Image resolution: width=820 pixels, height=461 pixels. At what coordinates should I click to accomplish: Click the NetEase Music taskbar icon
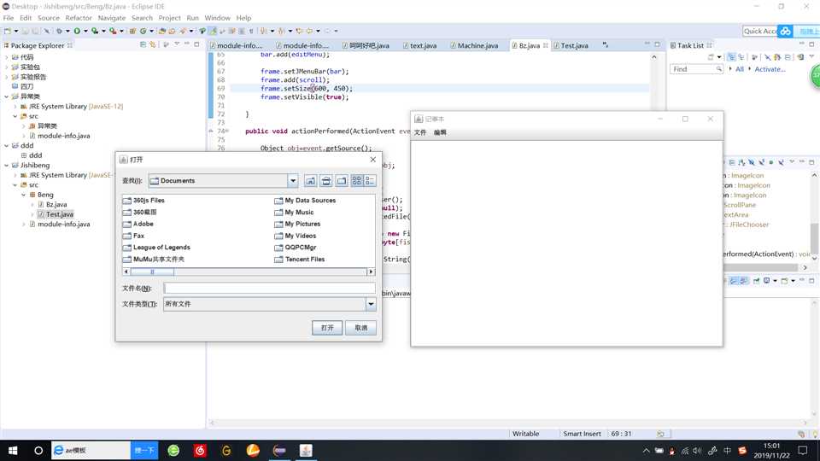click(200, 450)
